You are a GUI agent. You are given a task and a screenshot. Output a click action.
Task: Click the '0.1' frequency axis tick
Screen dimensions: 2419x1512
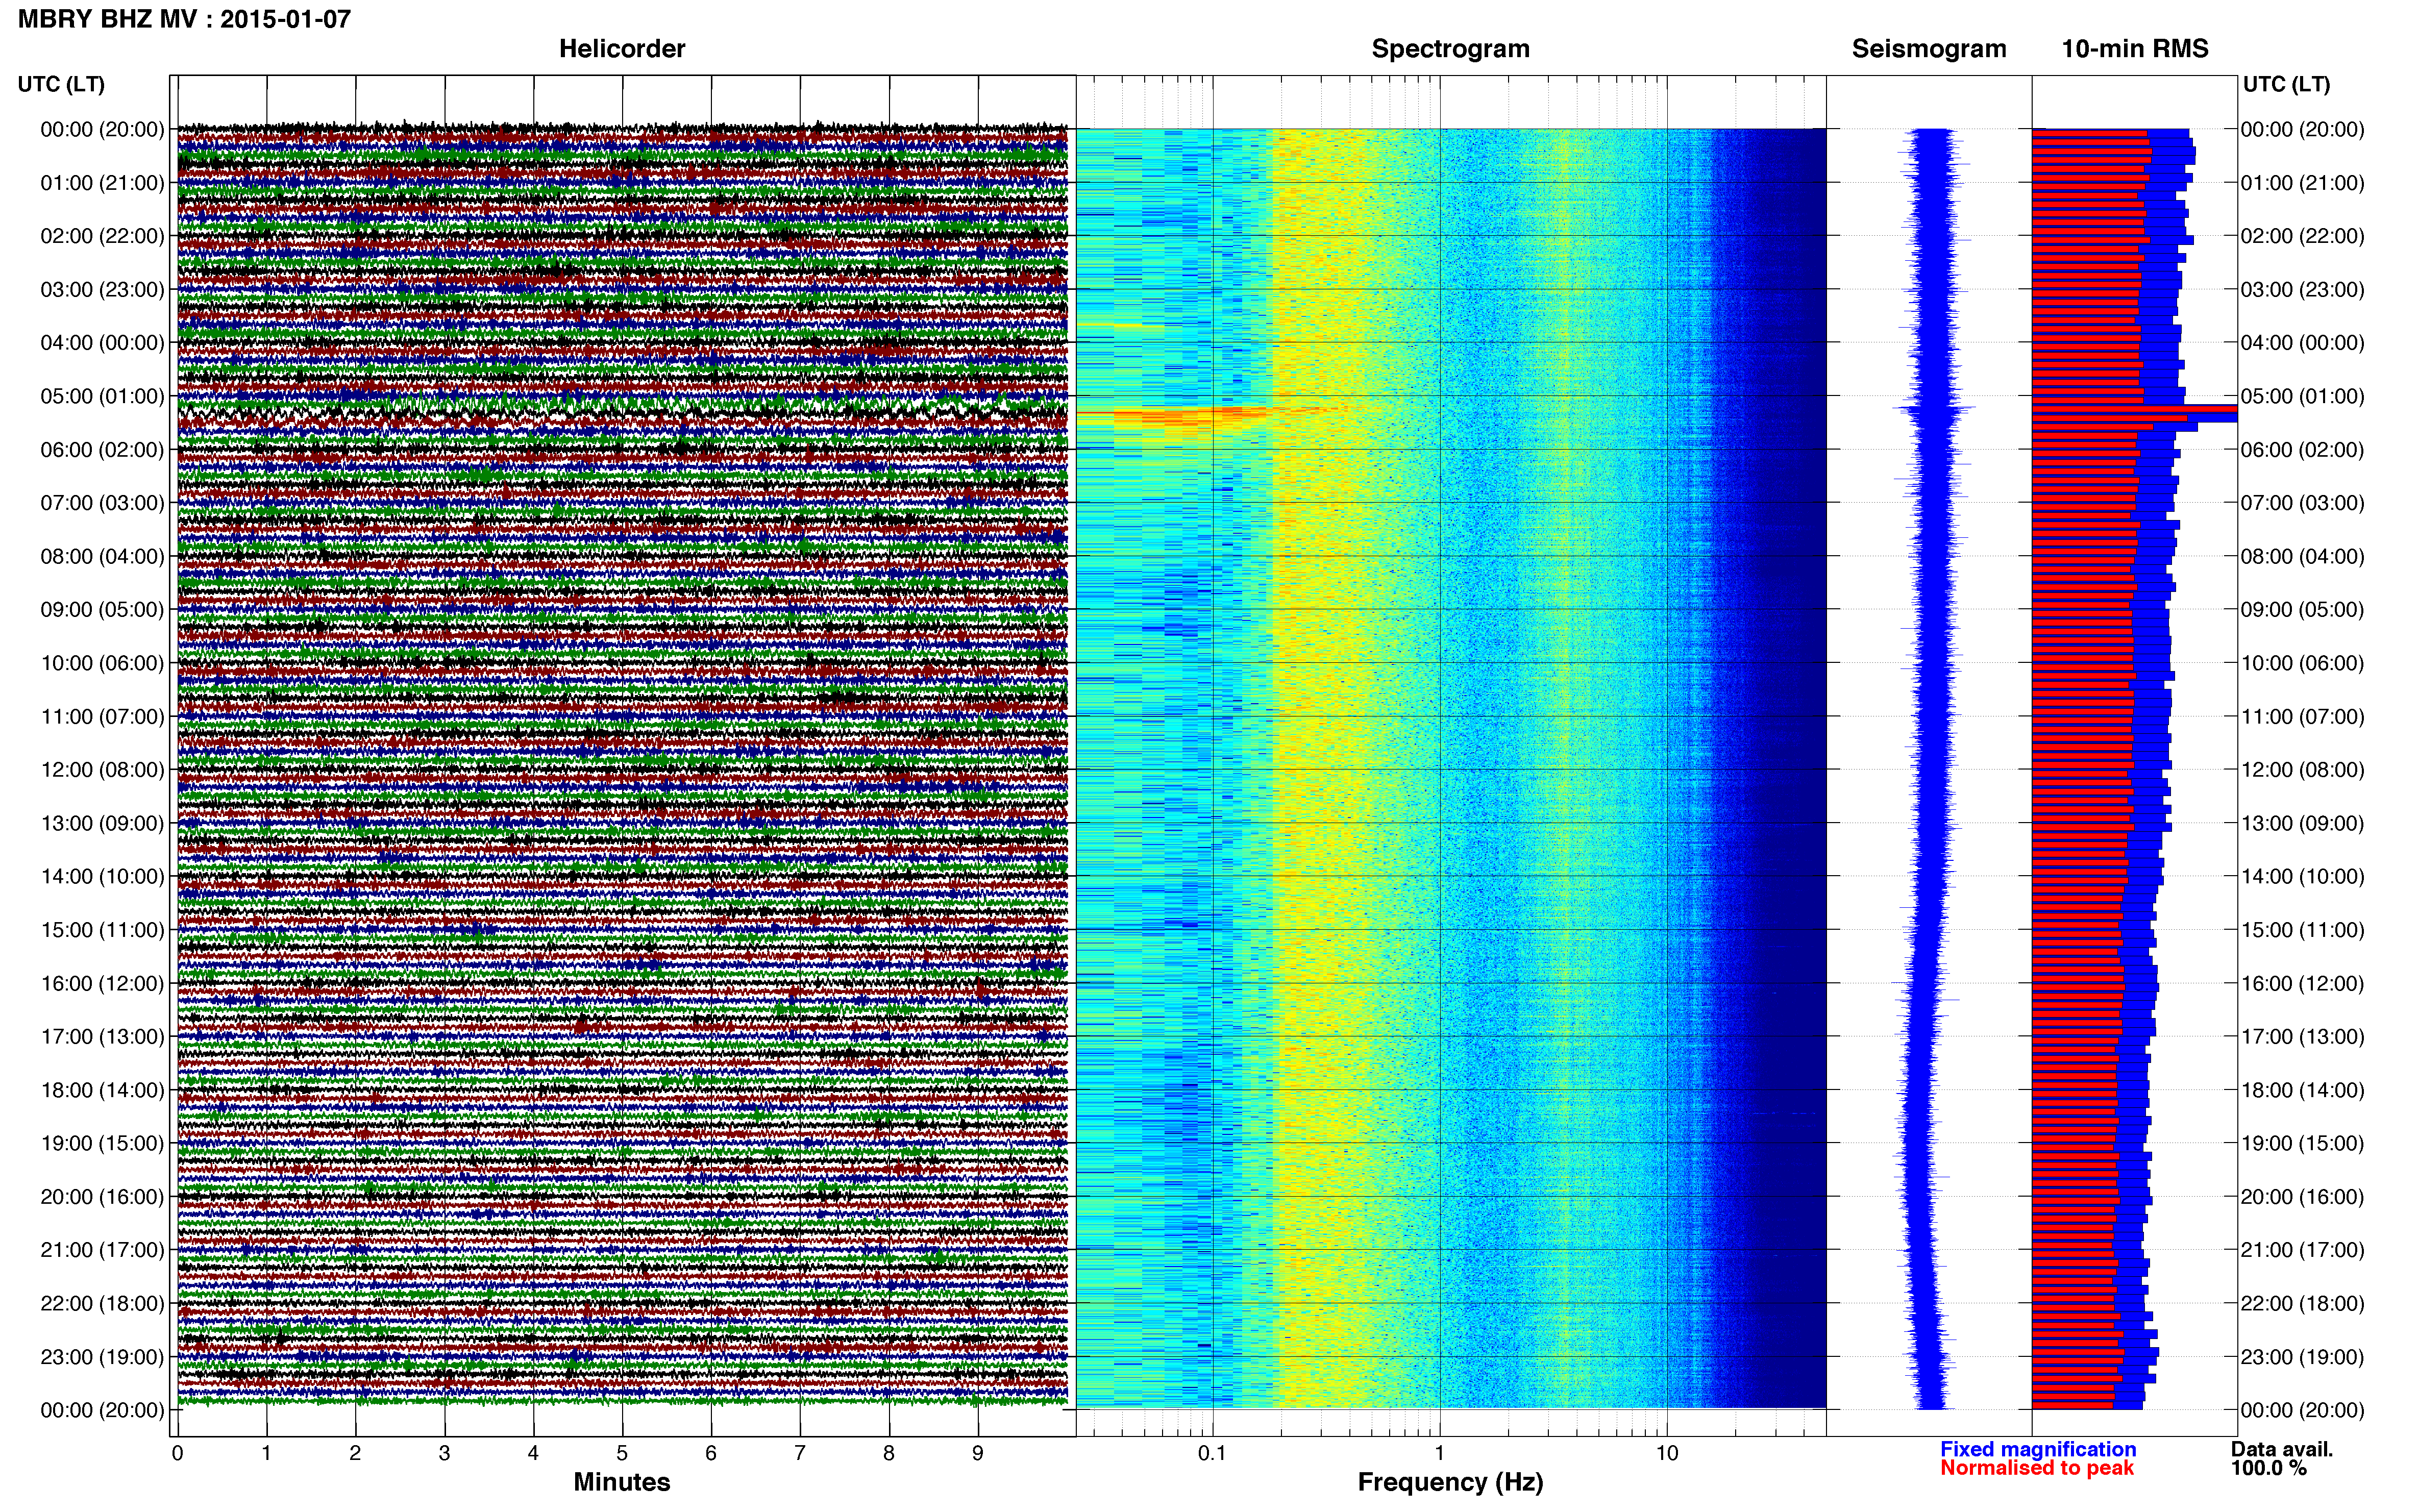click(x=1212, y=1454)
